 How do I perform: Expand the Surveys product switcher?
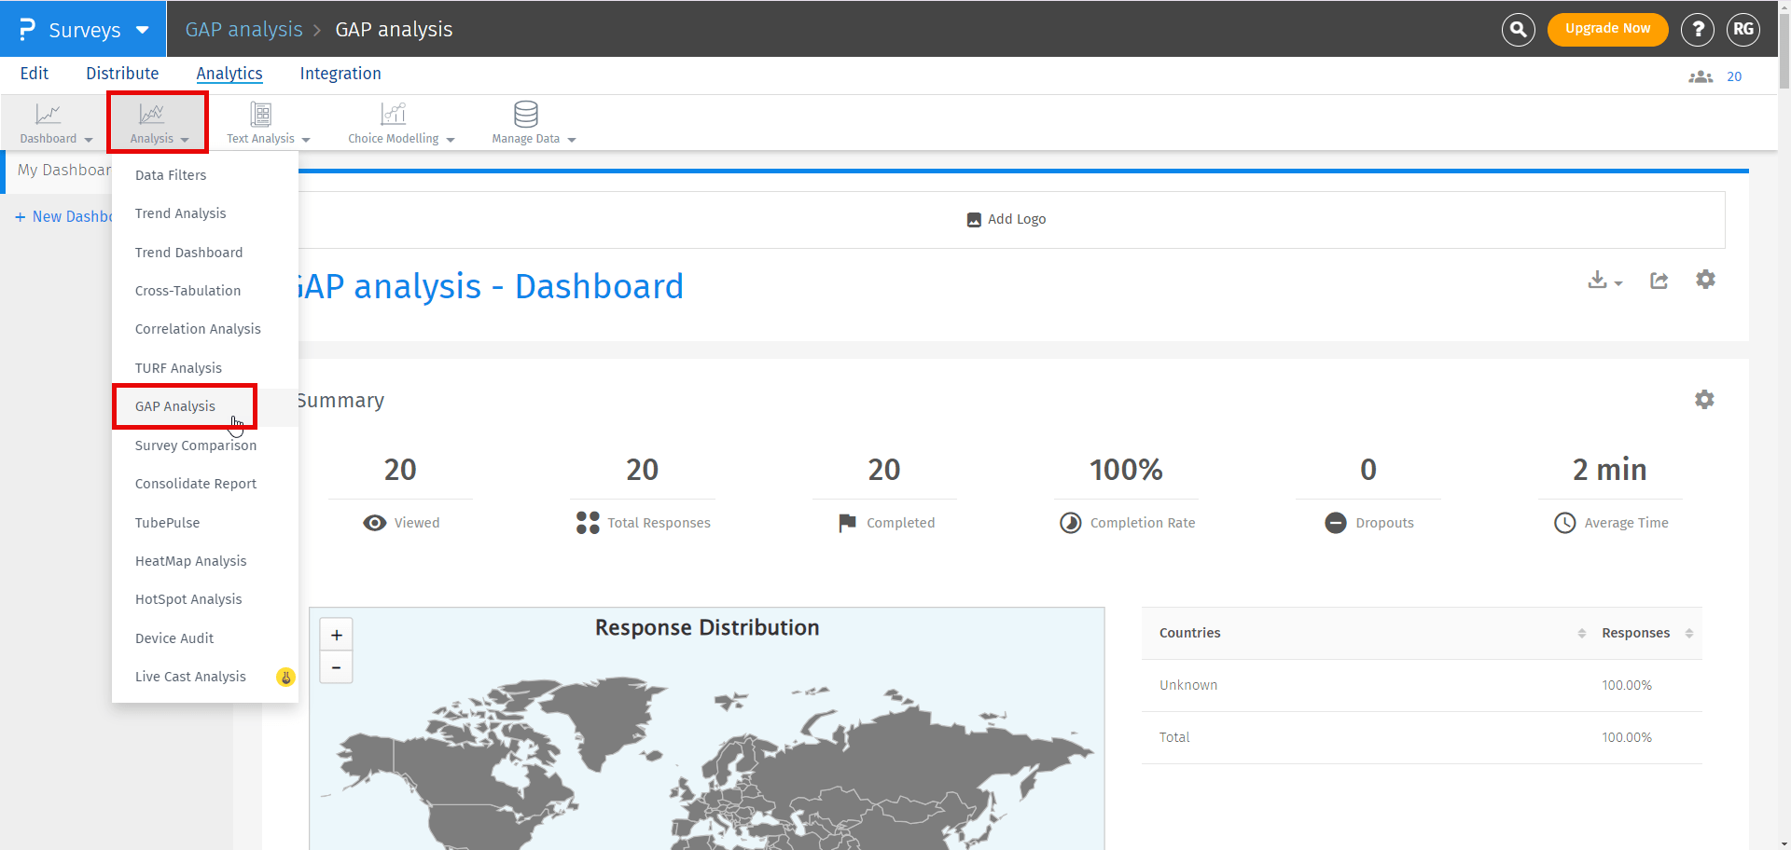pos(84,30)
